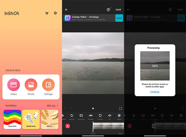Viewport: 186px width, 137px height.
Task: Open the Bakery material pack
Action: 50,119
